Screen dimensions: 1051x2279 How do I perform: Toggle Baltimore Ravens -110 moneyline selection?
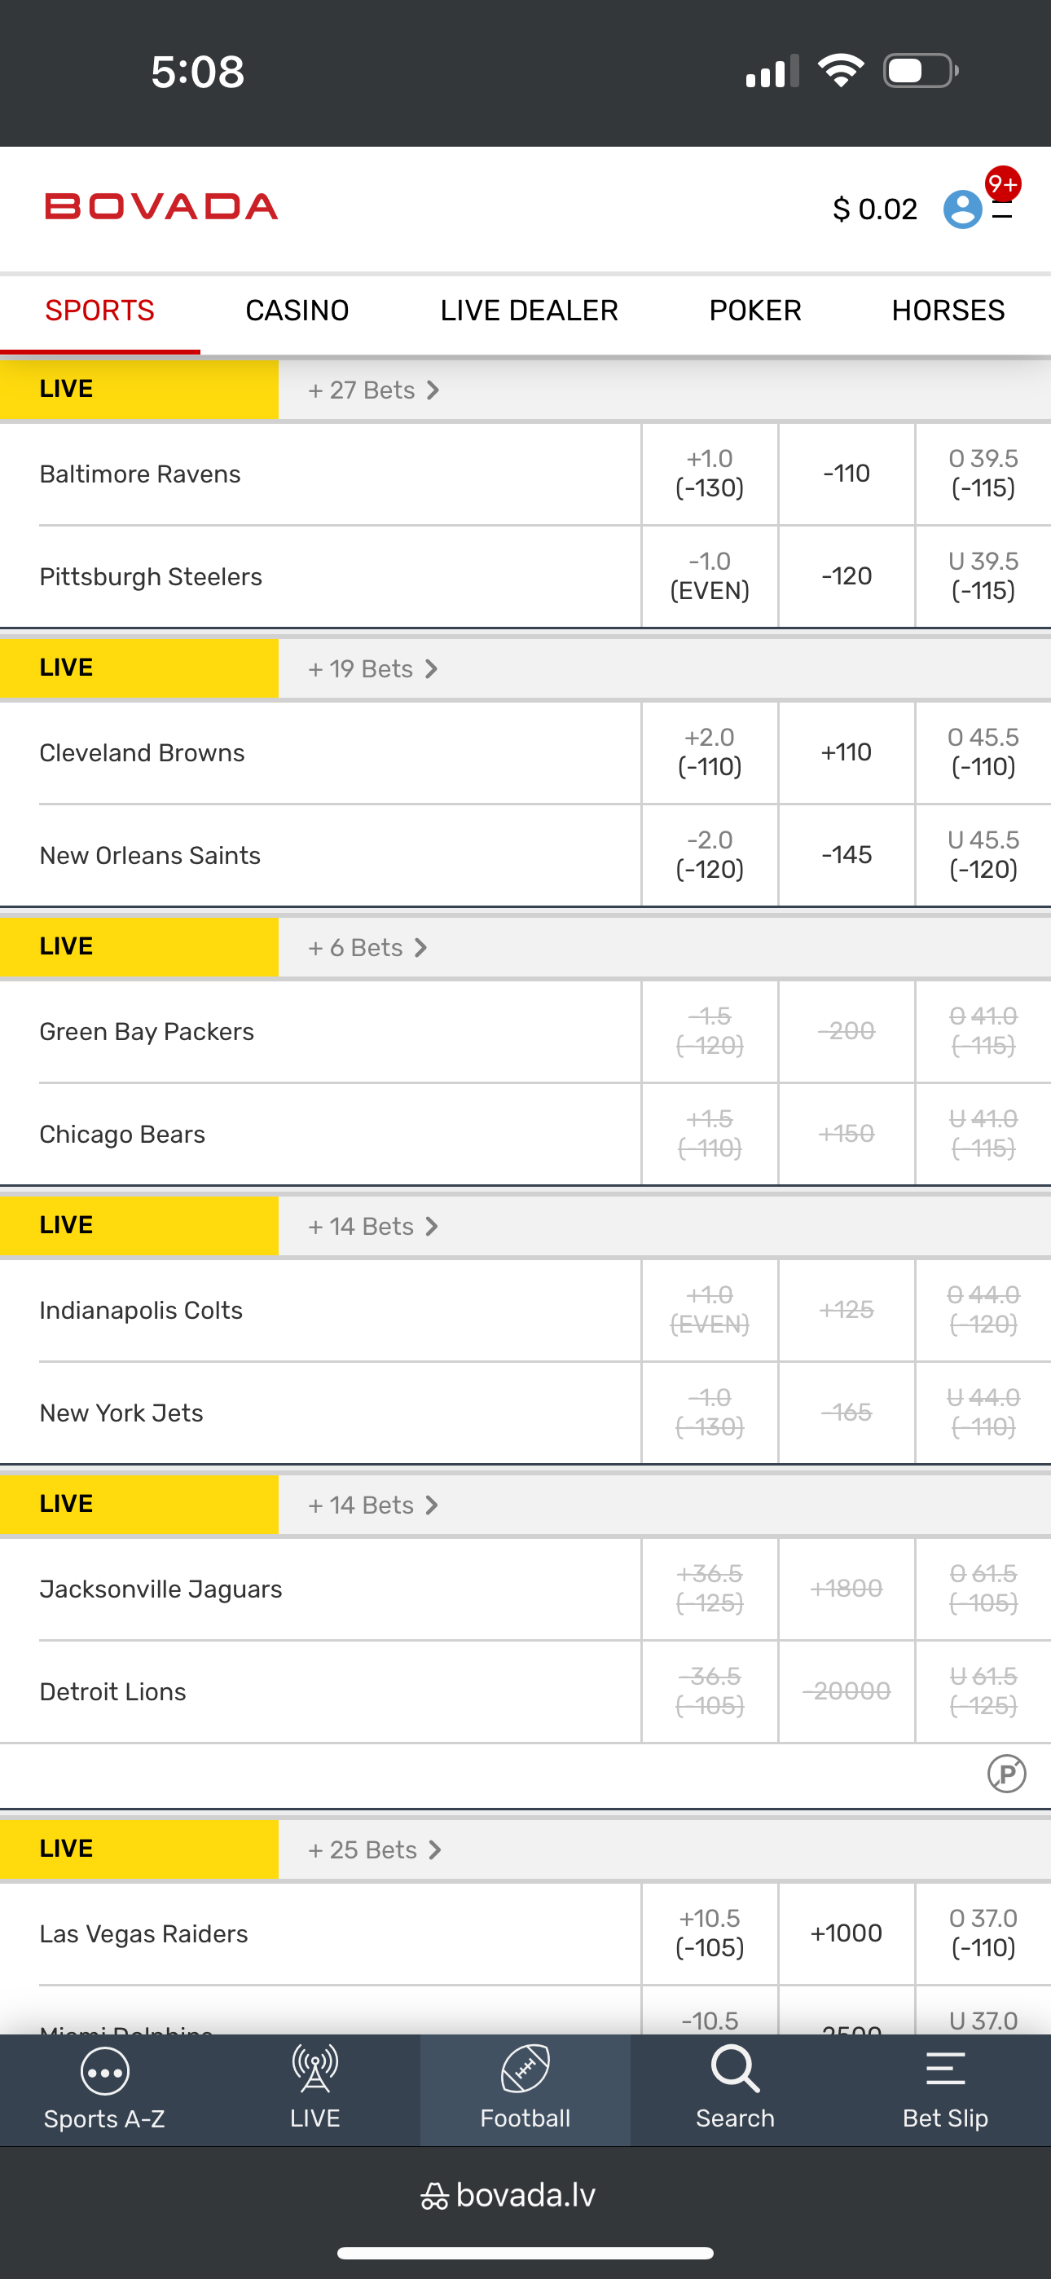847,474
